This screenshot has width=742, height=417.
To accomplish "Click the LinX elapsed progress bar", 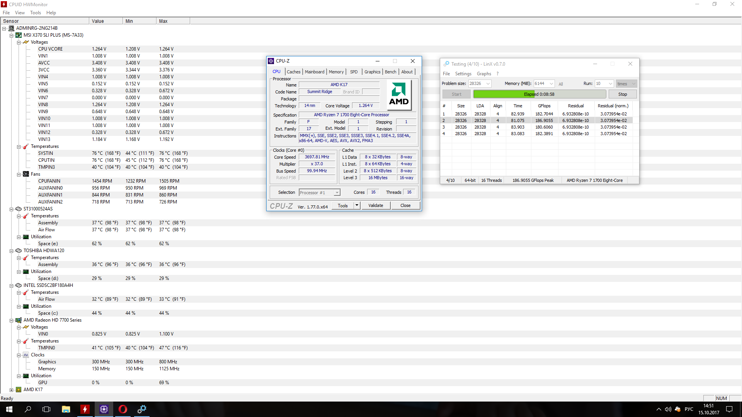I will 539,94.
